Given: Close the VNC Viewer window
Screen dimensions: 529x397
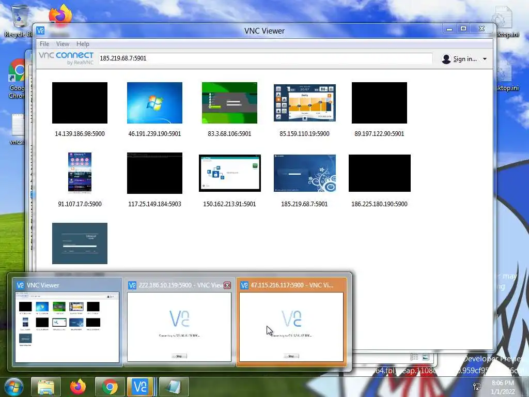Looking at the screenshot, I should (x=482, y=29).
